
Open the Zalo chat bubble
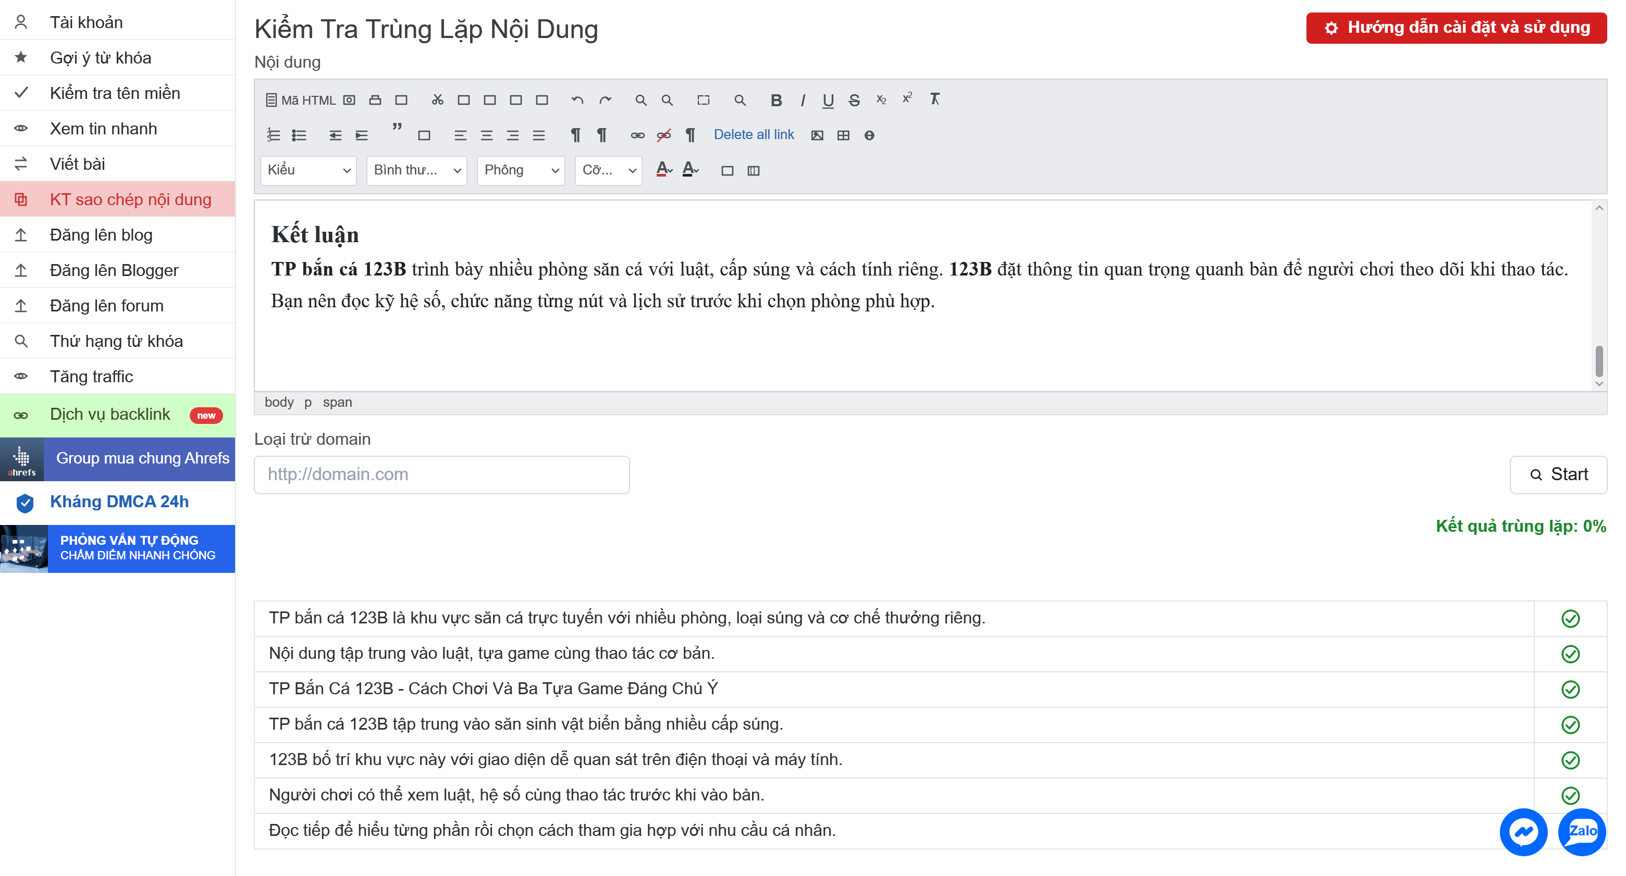(x=1582, y=832)
